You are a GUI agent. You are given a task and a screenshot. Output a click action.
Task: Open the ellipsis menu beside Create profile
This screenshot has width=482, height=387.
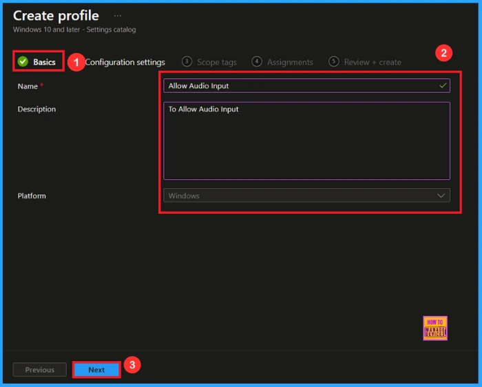tap(118, 16)
